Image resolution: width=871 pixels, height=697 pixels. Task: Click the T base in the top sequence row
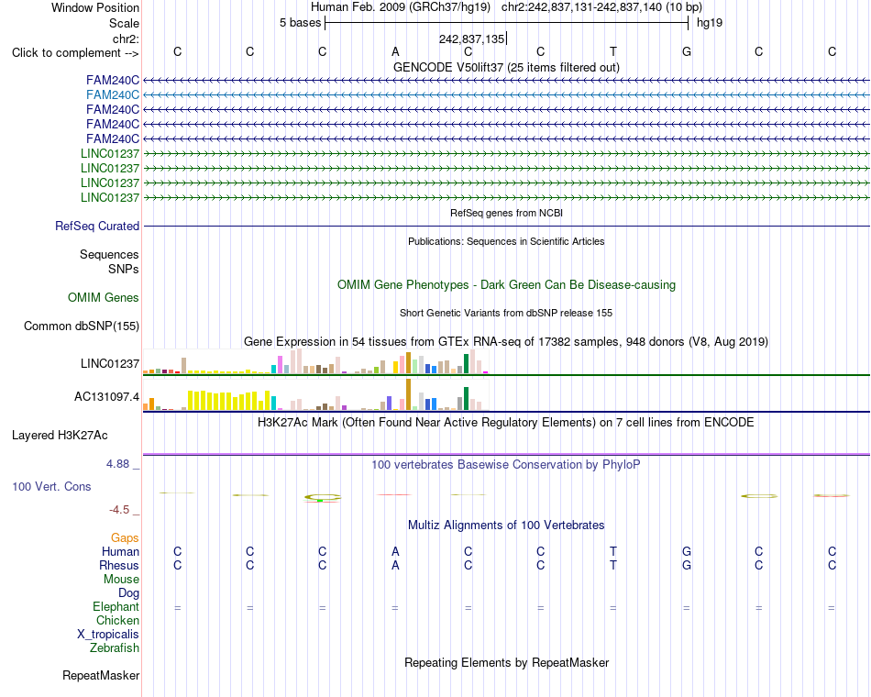tap(613, 51)
